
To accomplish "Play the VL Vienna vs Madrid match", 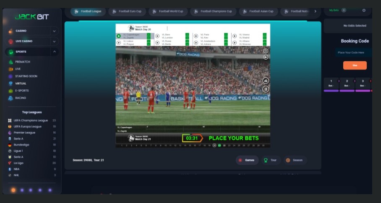I will (234, 36).
